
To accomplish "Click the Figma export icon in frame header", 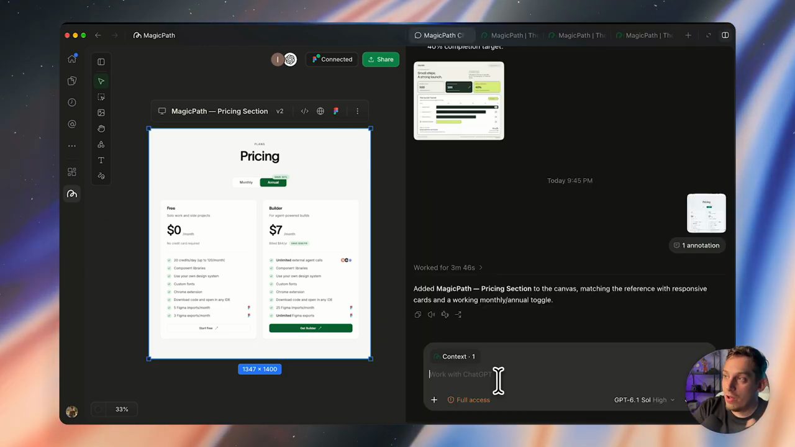I will tap(336, 111).
